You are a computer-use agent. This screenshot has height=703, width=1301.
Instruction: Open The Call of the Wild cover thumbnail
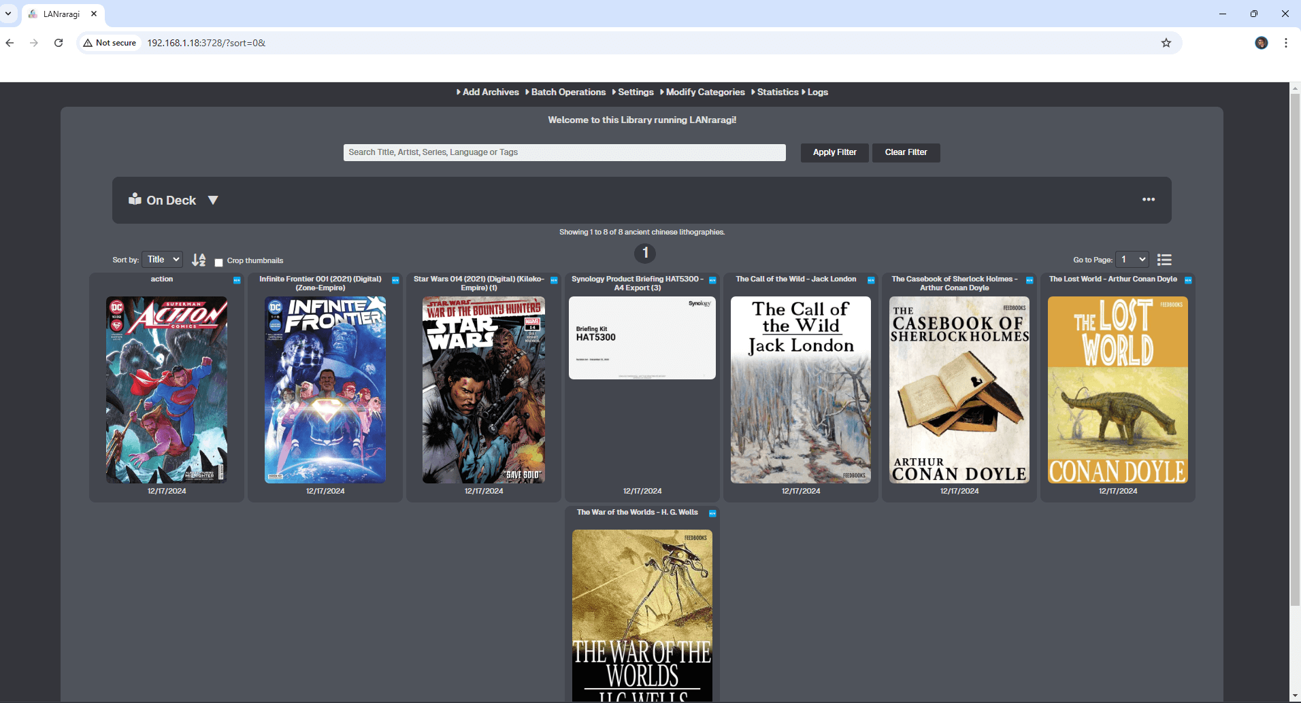[801, 390]
